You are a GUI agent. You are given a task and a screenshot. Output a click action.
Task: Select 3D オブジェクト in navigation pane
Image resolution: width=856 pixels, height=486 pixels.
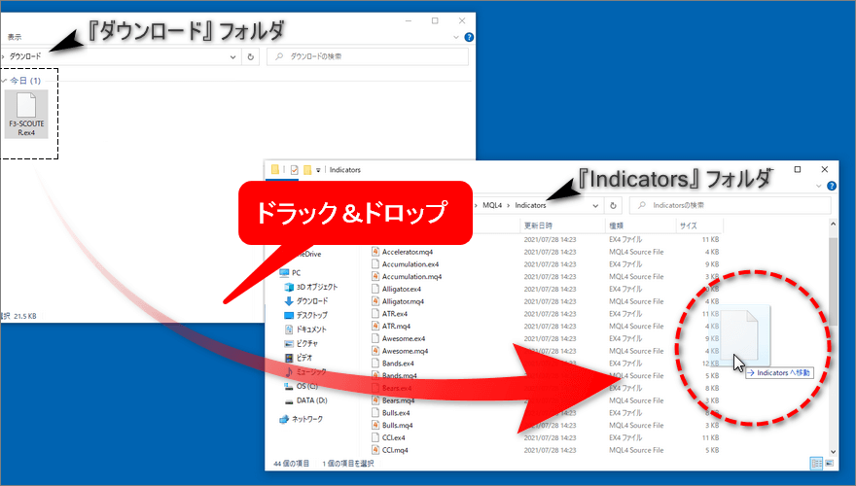tap(311, 287)
